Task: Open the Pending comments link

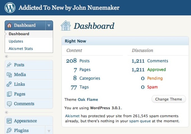Action: click(155, 78)
